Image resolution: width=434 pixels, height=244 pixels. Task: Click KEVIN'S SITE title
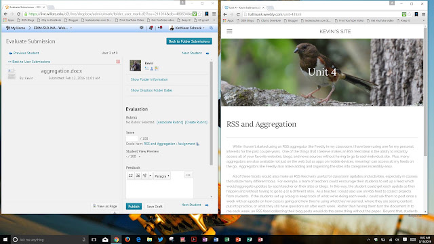pos(335,32)
